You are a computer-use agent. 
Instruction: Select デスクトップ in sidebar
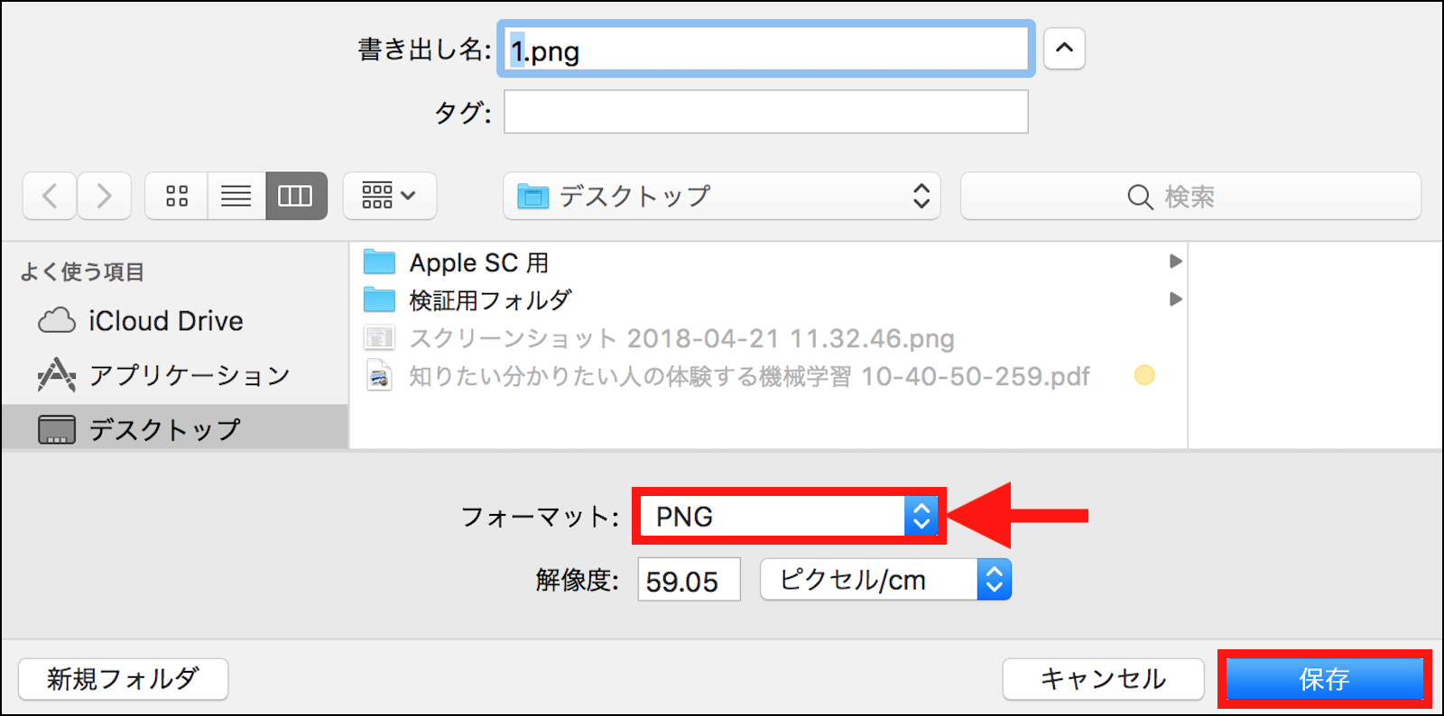click(x=164, y=429)
